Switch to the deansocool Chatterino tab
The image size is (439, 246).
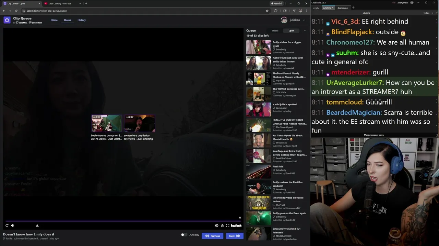coord(343,8)
